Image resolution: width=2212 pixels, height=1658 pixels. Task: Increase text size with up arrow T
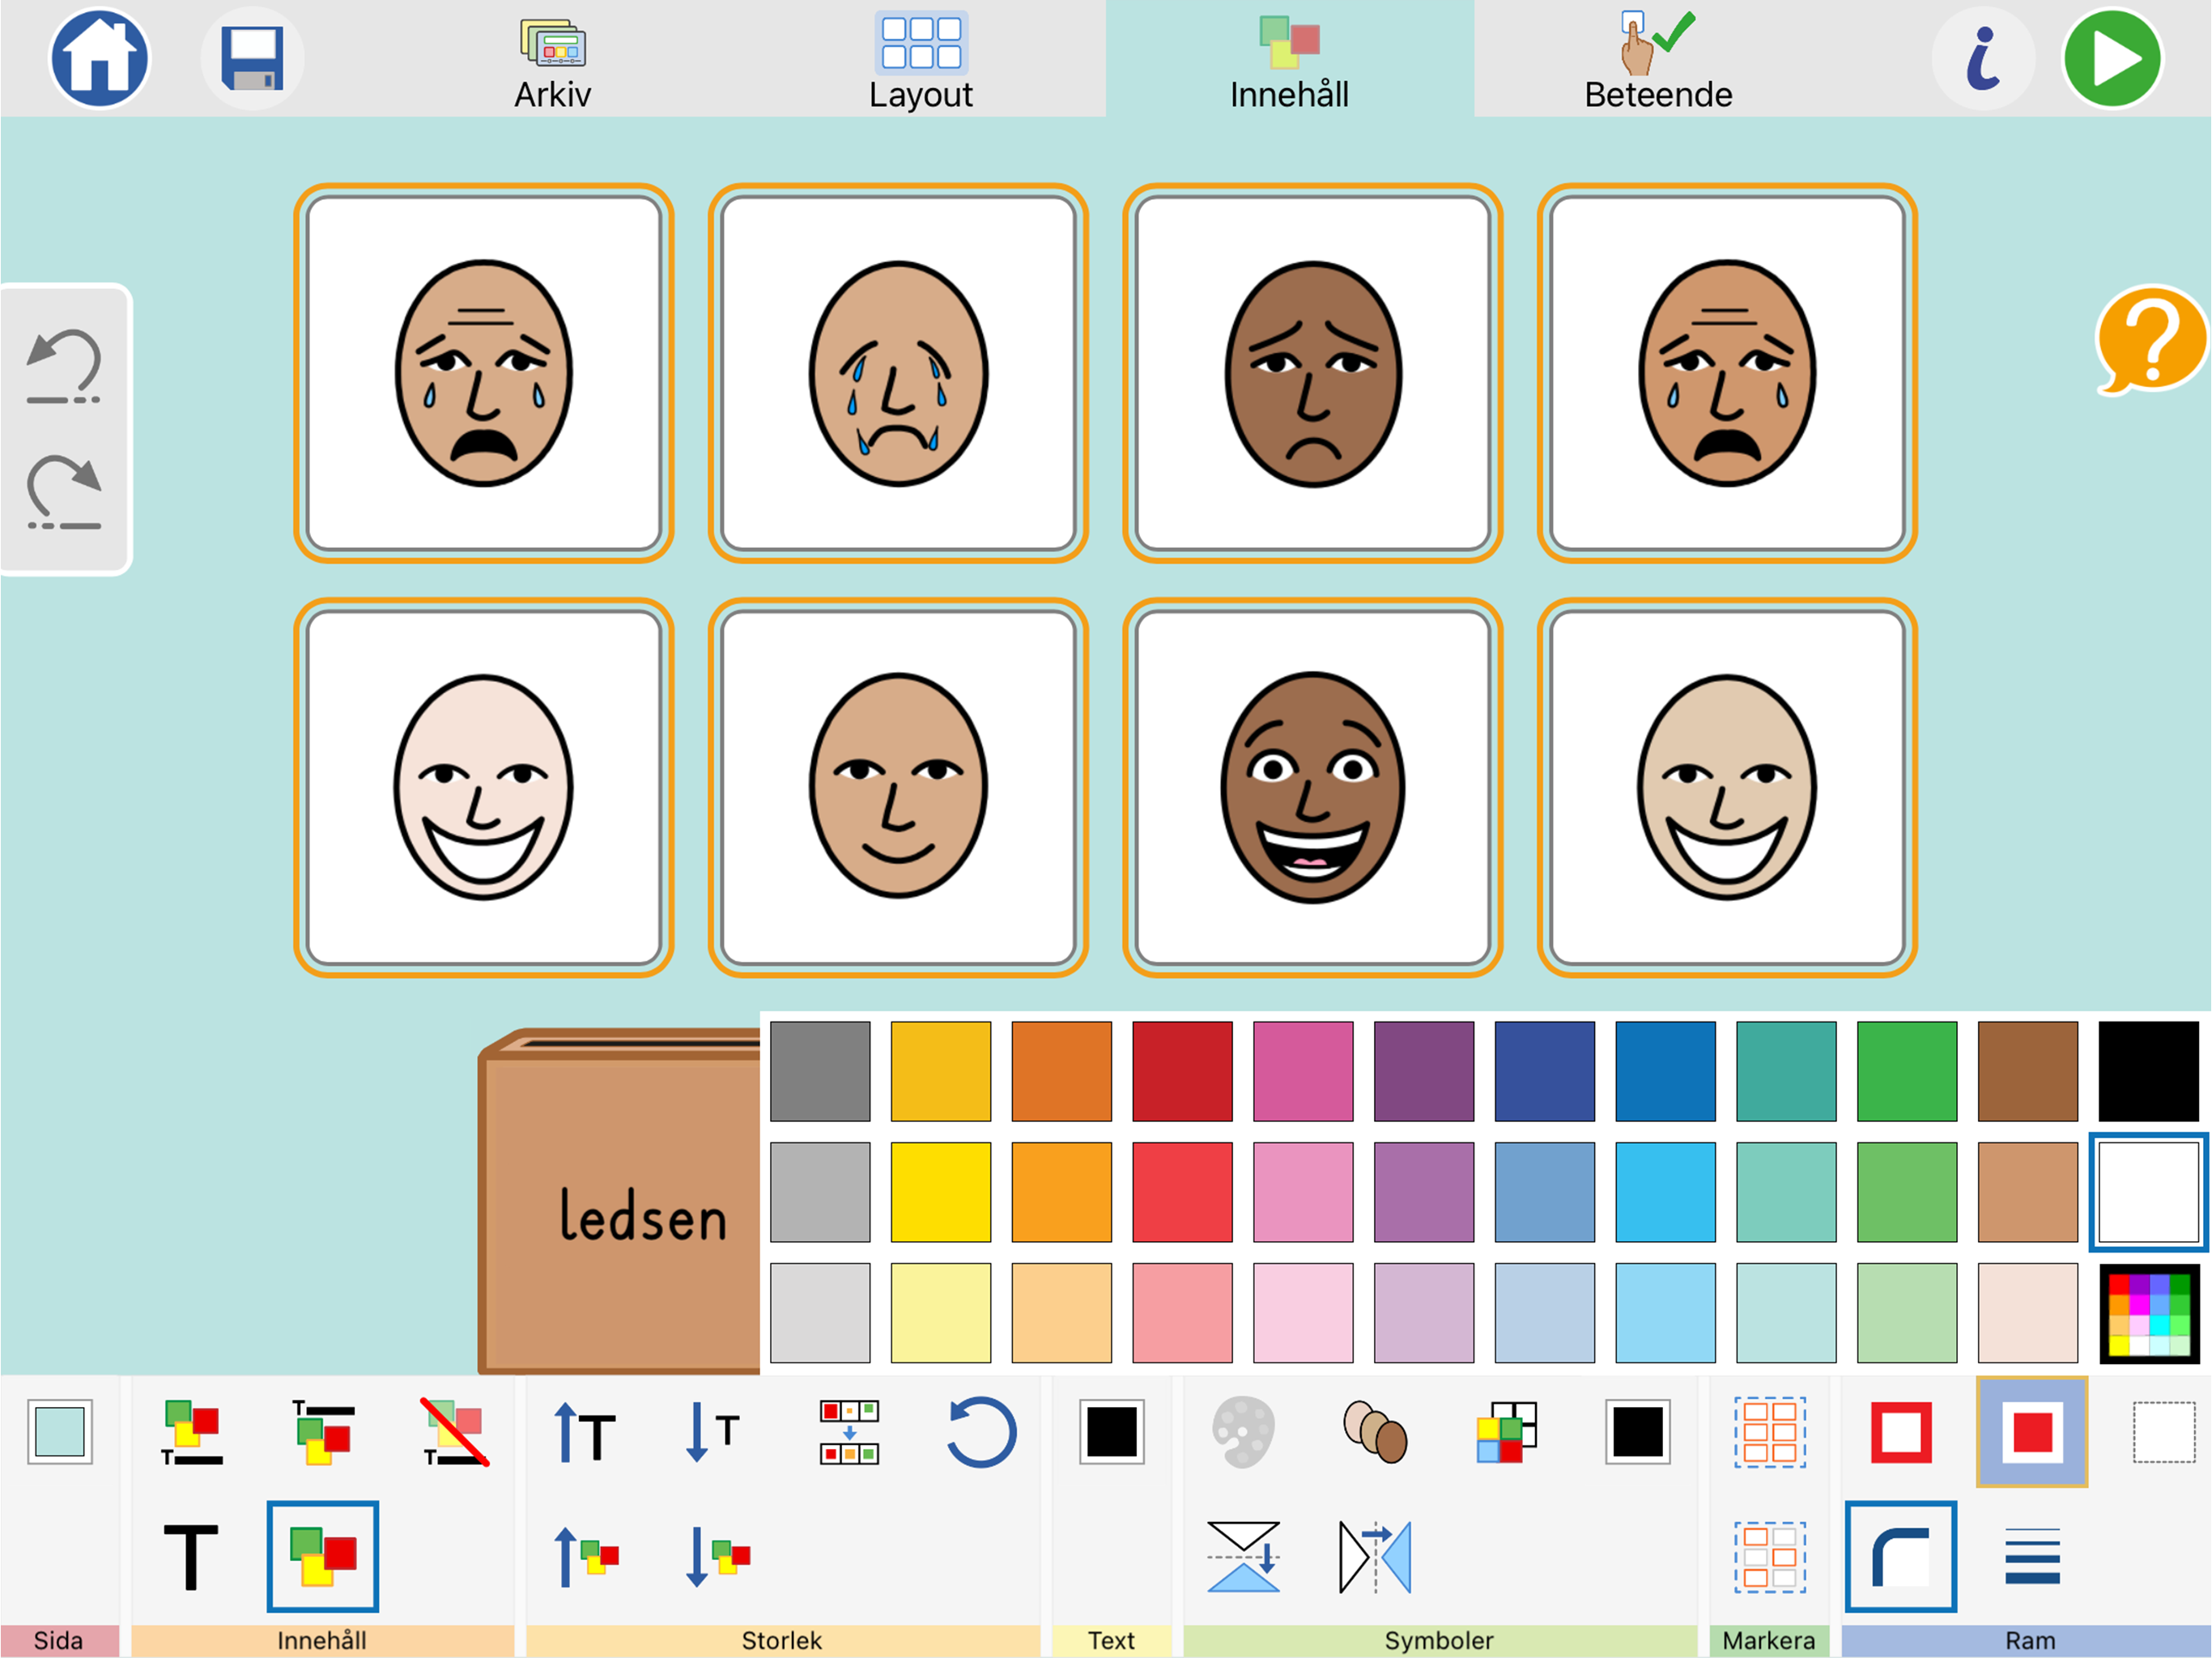click(585, 1432)
